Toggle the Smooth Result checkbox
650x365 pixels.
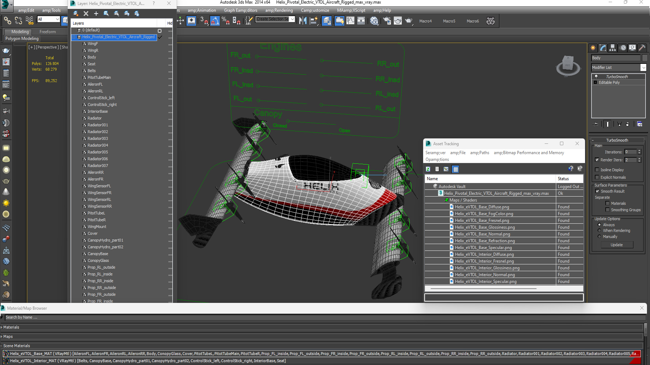pos(598,191)
